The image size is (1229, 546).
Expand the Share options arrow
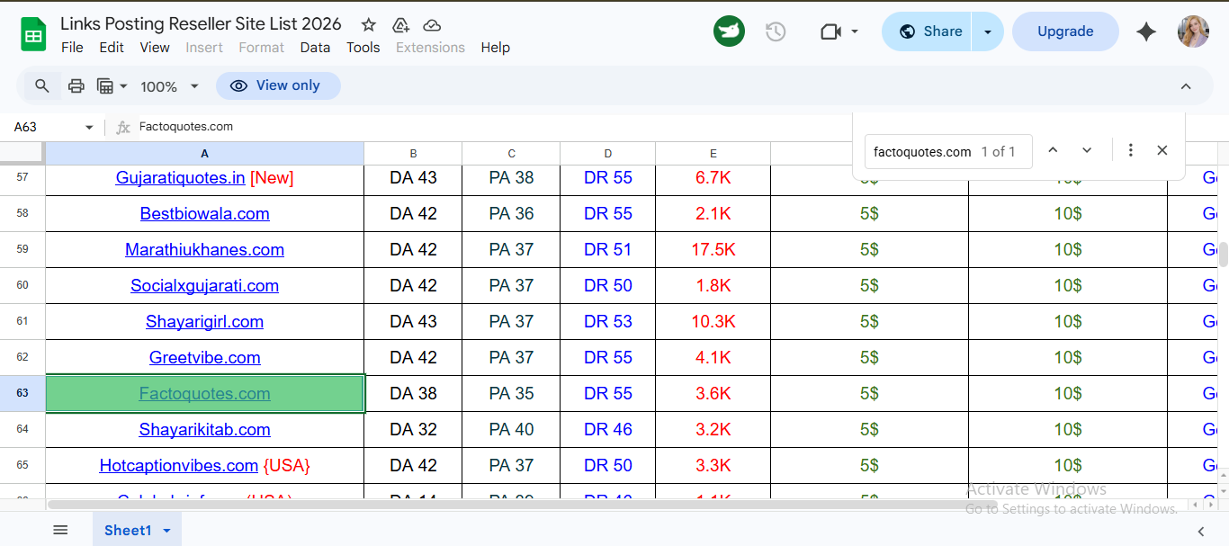[x=988, y=32]
